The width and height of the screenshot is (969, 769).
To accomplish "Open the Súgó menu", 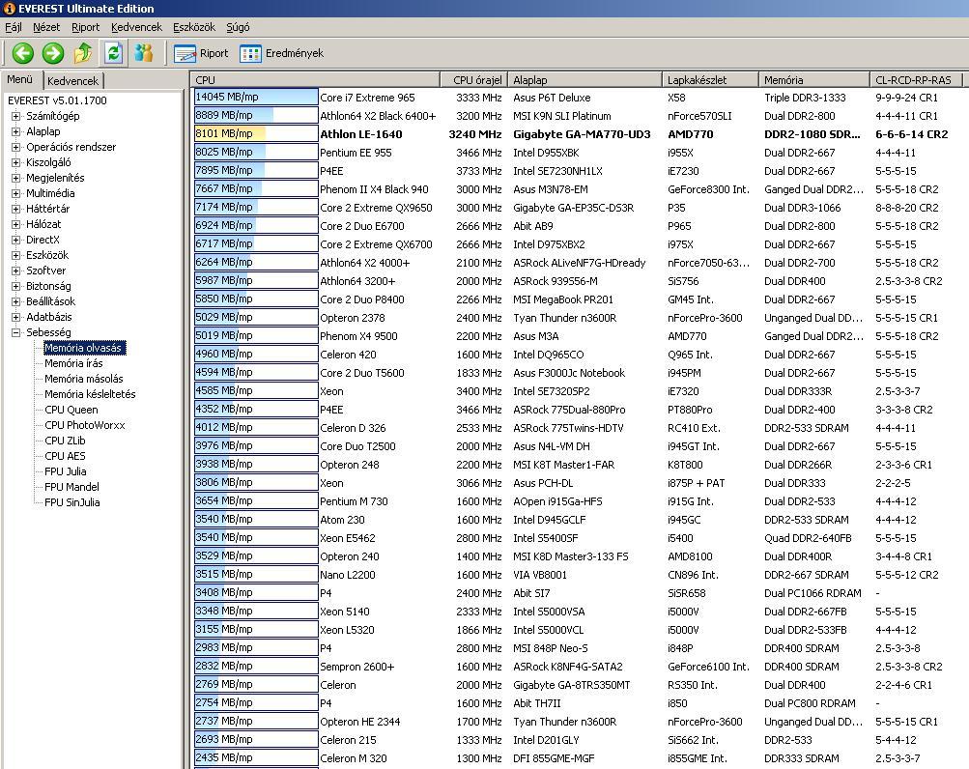I will (238, 27).
